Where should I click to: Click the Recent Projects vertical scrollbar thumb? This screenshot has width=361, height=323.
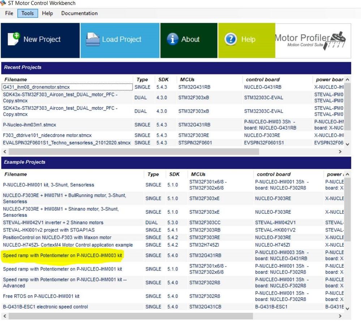point(347,107)
